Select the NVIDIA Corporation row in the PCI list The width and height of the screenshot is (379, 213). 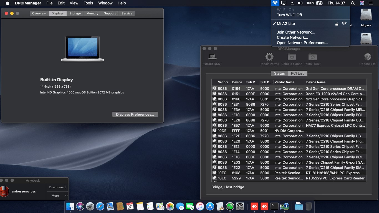point(289,131)
